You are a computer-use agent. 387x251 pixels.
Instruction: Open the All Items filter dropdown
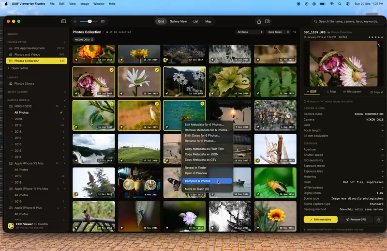pyautogui.click(x=250, y=32)
